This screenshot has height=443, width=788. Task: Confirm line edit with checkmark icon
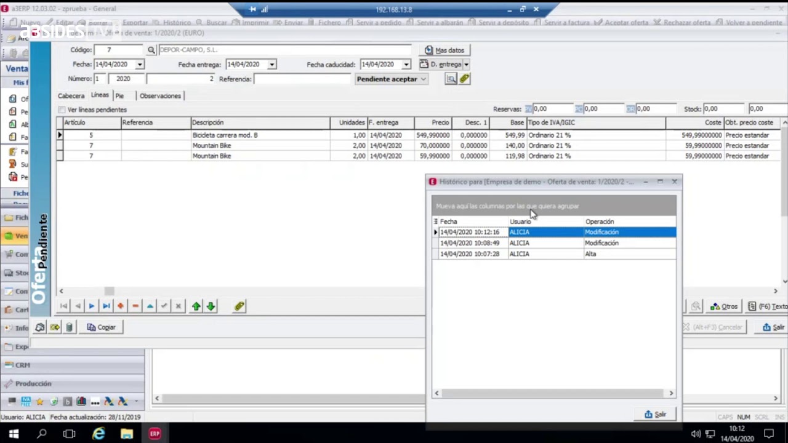tap(164, 306)
